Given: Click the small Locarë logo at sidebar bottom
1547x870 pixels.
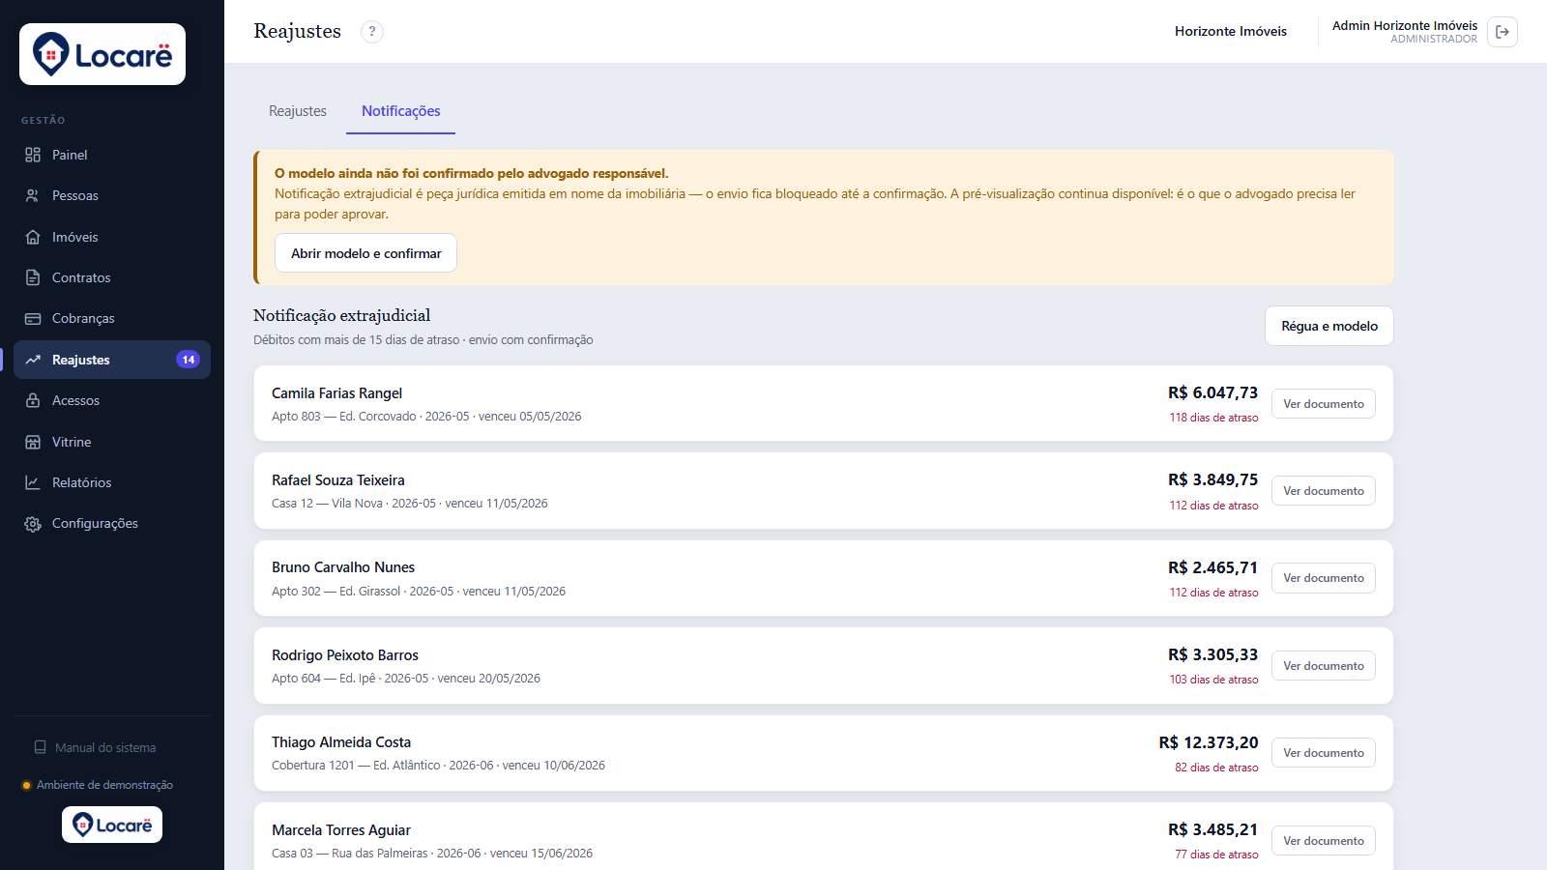Looking at the screenshot, I should click(112, 825).
